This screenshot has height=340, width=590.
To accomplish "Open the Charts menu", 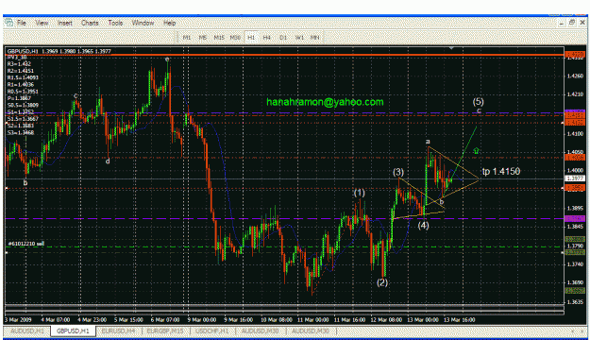I will coord(90,23).
